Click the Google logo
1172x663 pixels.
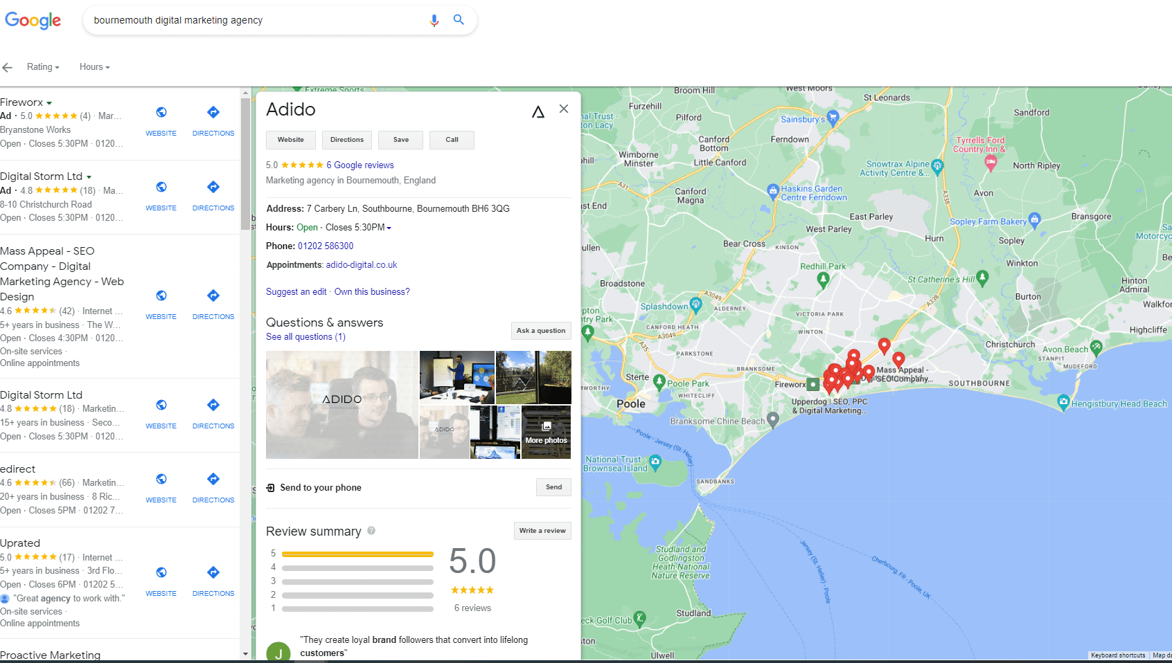[33, 21]
